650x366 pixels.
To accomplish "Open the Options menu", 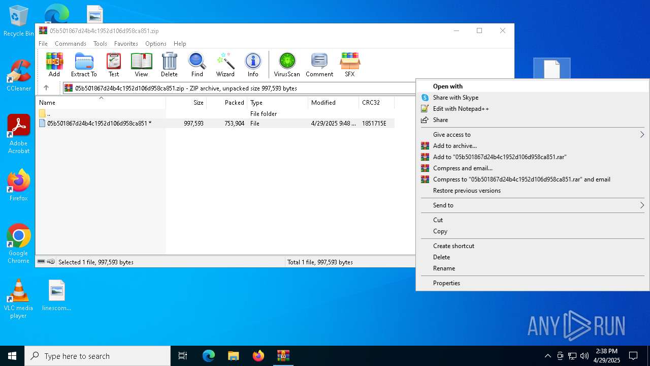I will click(156, 44).
